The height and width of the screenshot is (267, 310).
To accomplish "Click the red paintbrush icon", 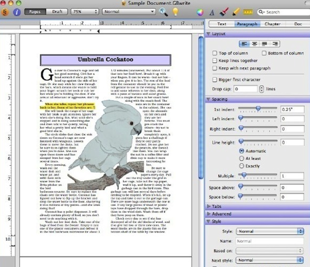I will click(224, 12).
